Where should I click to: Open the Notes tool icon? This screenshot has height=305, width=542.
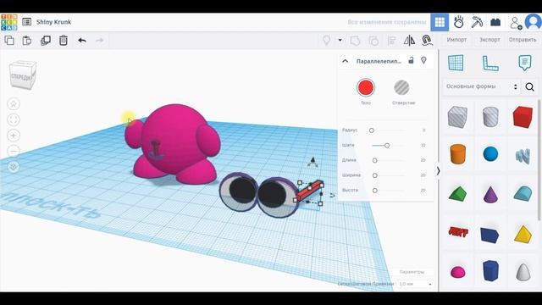[x=525, y=63]
